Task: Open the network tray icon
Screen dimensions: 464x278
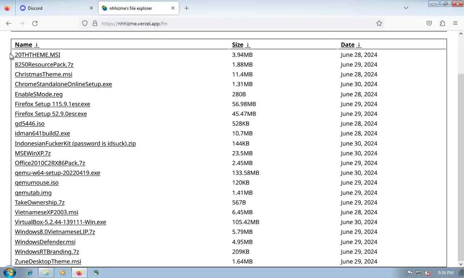Action: point(419,273)
